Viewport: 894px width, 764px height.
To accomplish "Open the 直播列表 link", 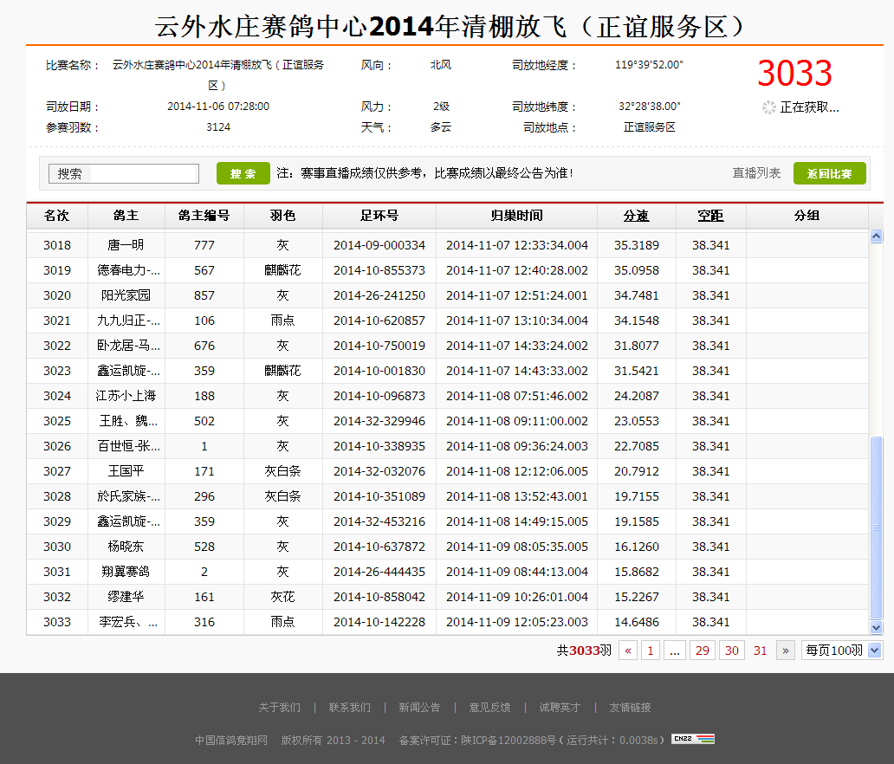I will click(x=756, y=173).
